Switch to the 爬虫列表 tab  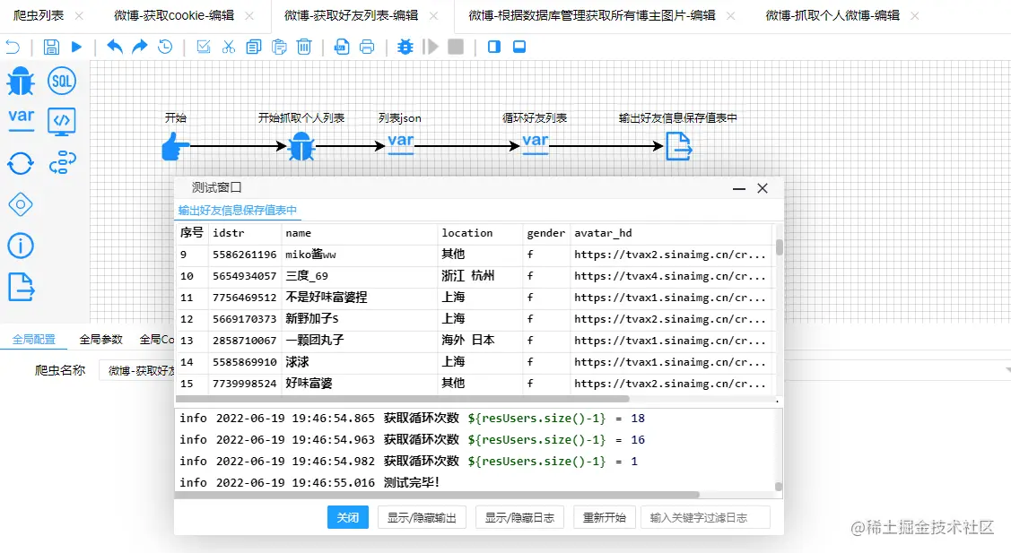[x=39, y=15]
